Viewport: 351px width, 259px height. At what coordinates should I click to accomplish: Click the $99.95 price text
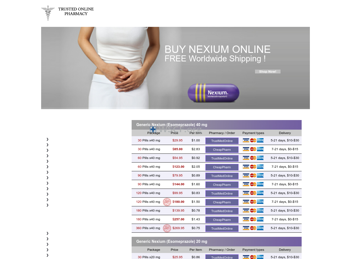(177, 193)
